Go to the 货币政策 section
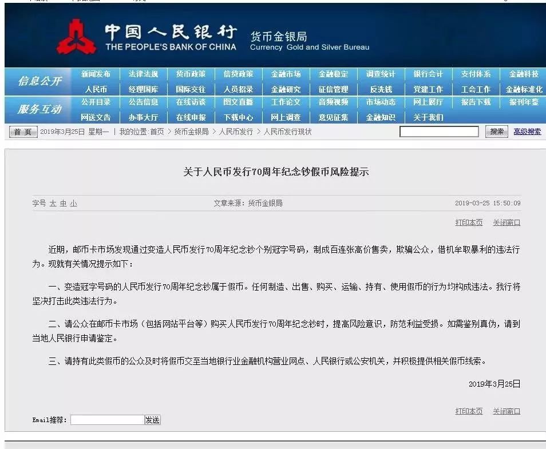Image resolution: width=546 pixels, height=449 pixels. pyautogui.click(x=191, y=74)
